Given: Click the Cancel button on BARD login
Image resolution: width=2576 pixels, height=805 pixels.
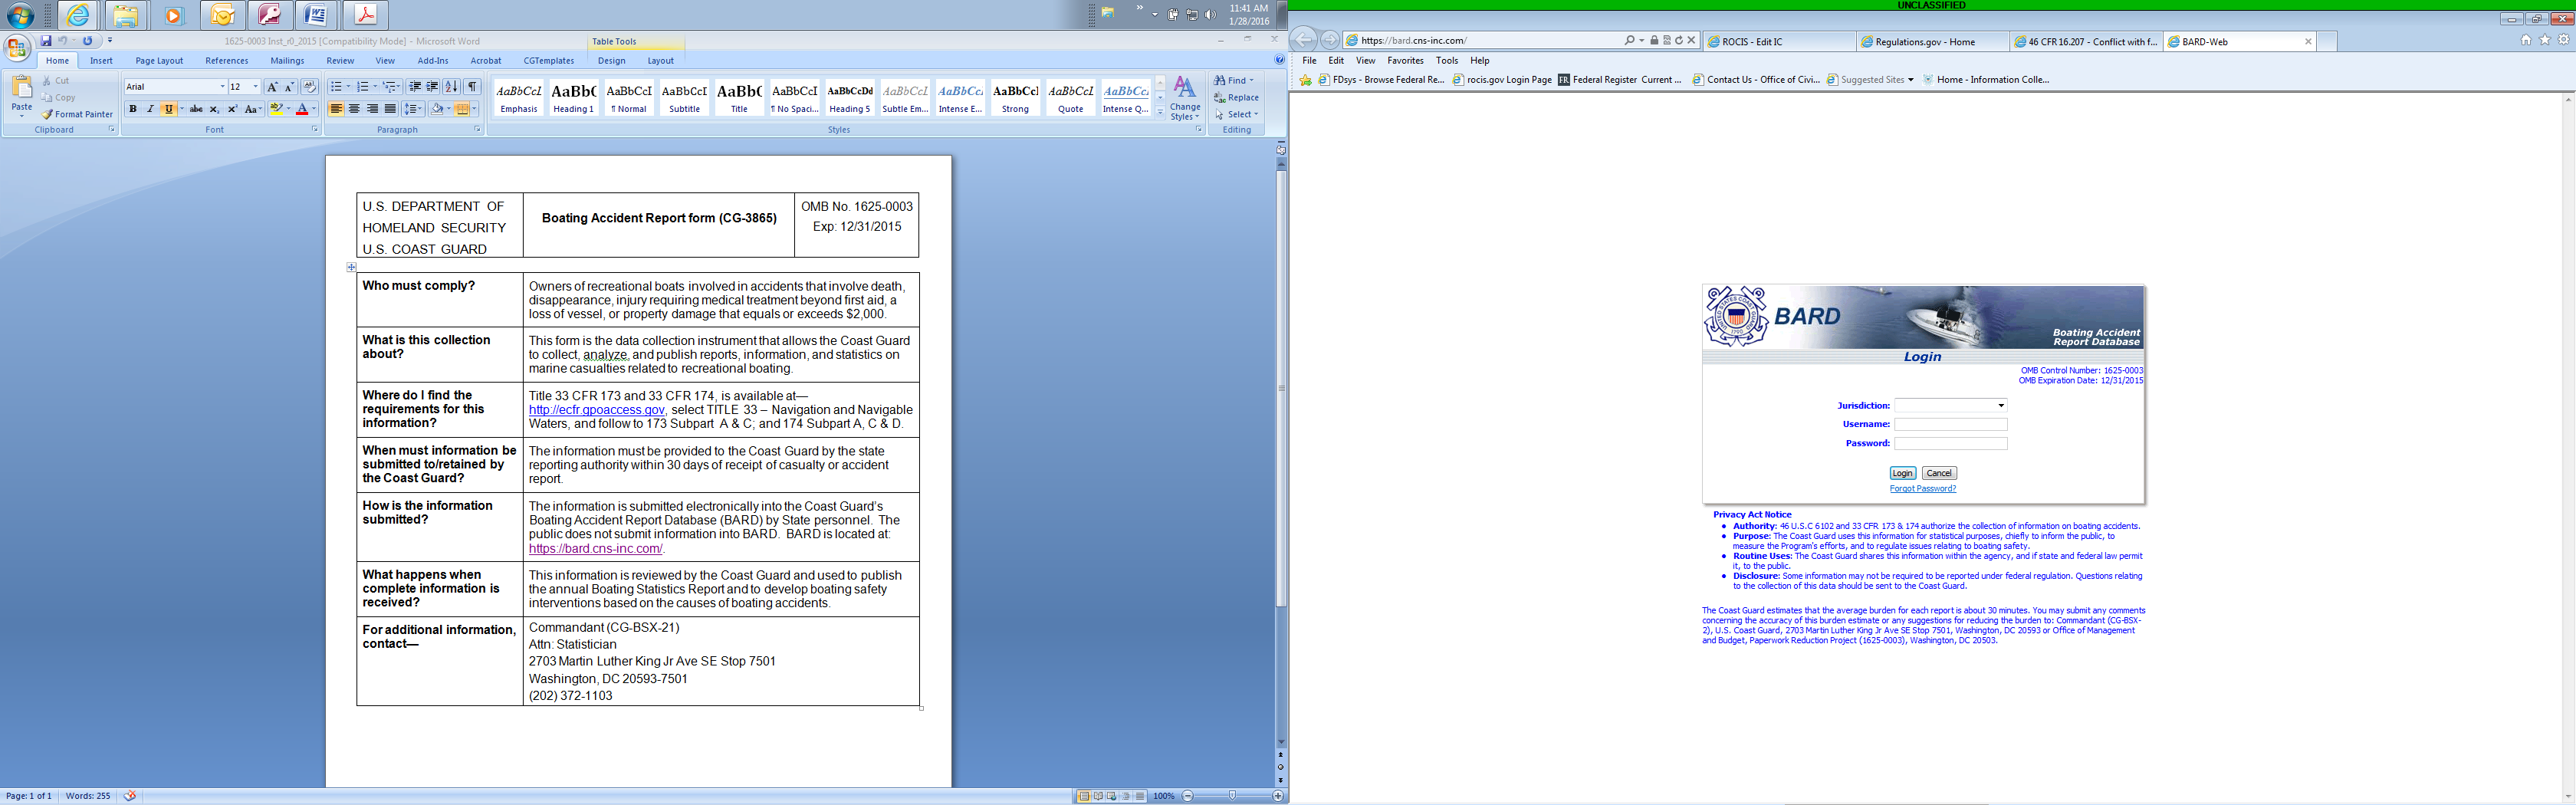Looking at the screenshot, I should point(1939,473).
